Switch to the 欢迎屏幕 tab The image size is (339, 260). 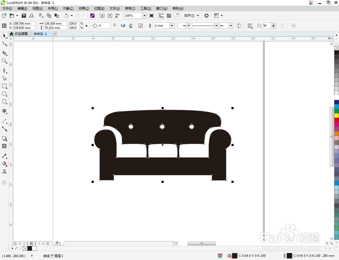(19, 34)
